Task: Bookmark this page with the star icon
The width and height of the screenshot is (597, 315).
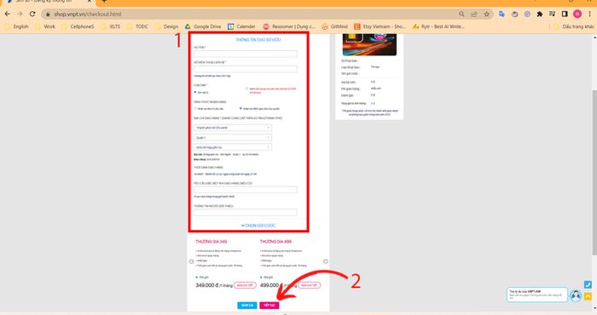Action: coord(487,14)
